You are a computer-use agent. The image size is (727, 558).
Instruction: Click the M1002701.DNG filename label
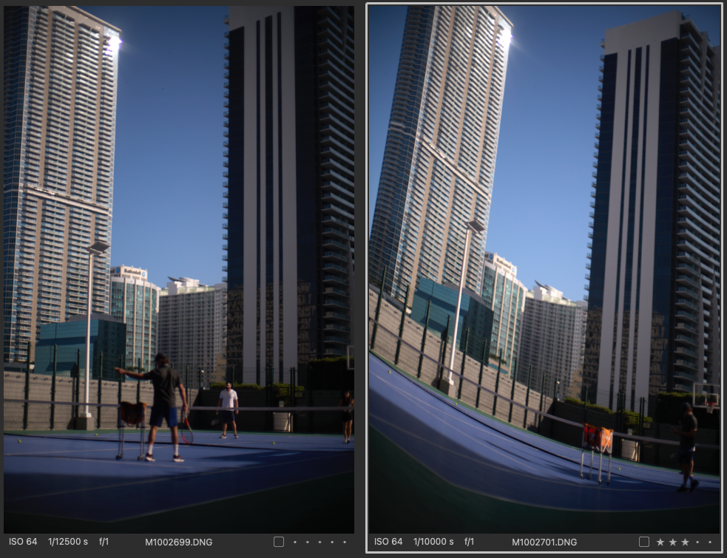click(x=544, y=542)
